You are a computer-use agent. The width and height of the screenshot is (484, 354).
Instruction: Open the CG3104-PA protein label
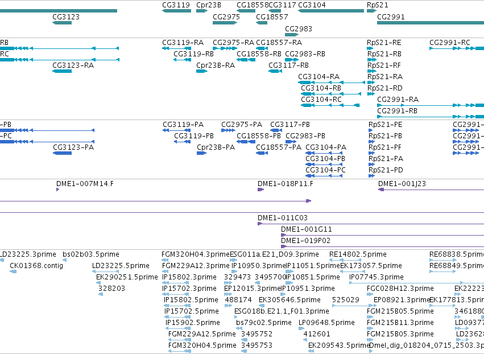pos(326,147)
